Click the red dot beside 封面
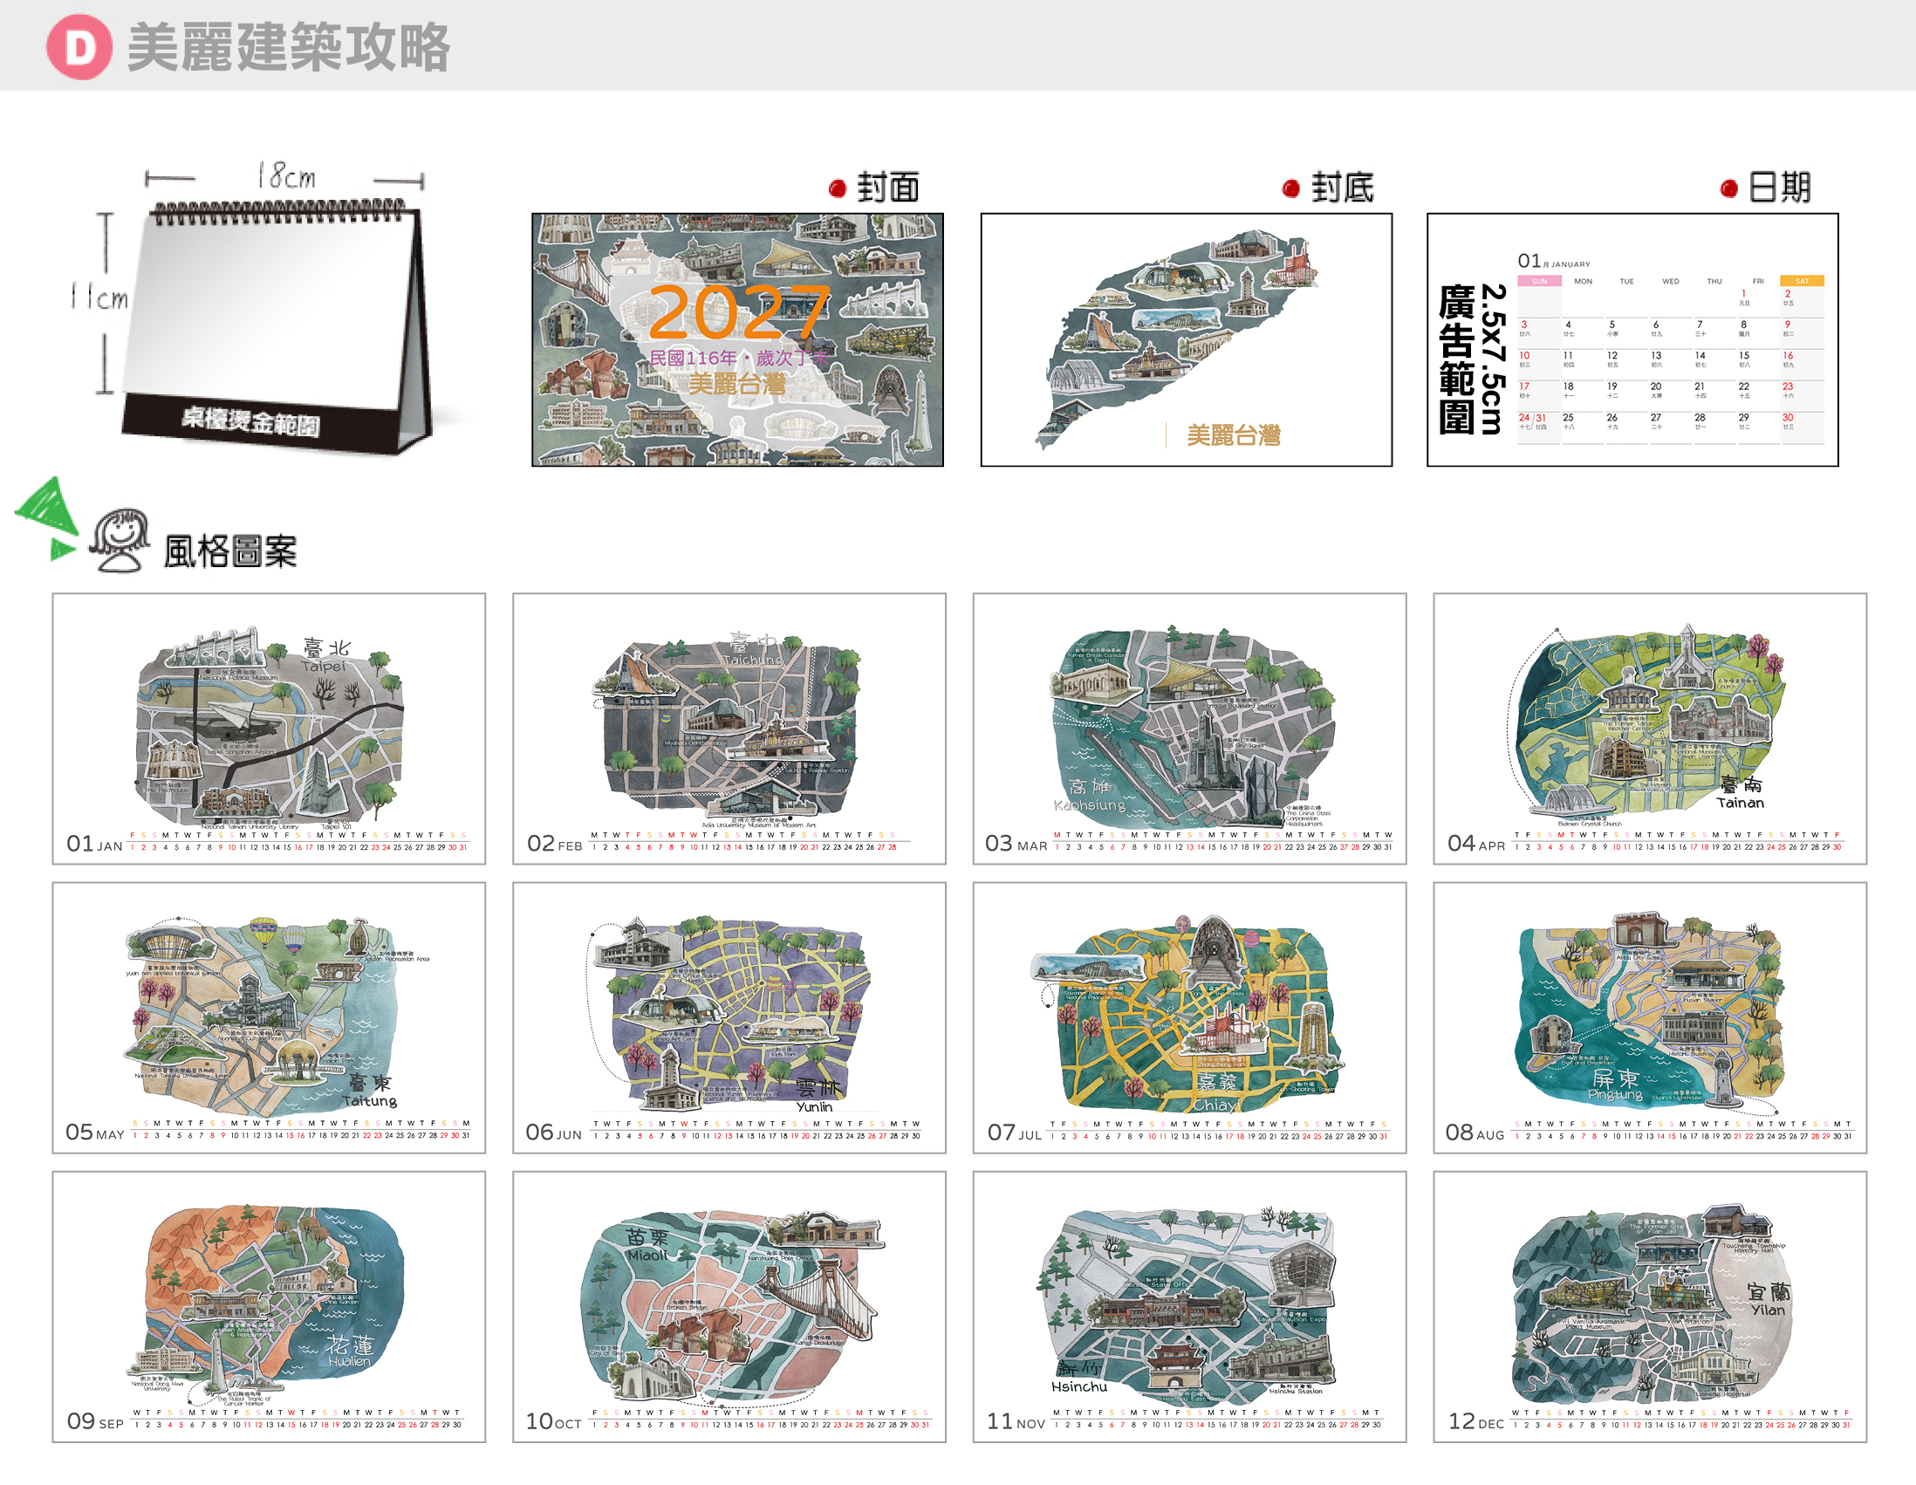This screenshot has height=1485, width=1916. click(x=838, y=188)
